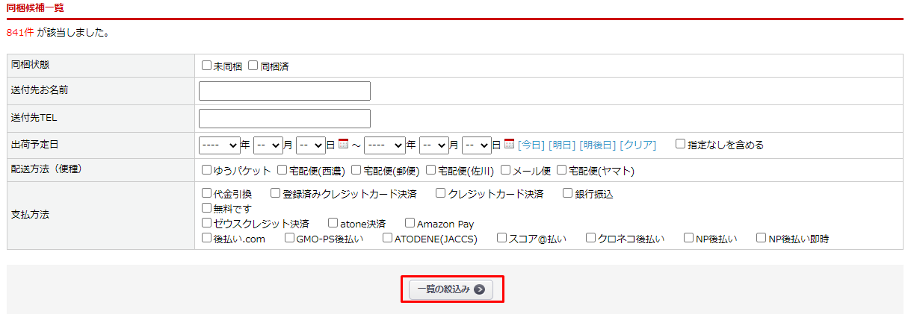Tick the ゆうパケット delivery option
The height and width of the screenshot is (314, 911).
pyautogui.click(x=207, y=170)
